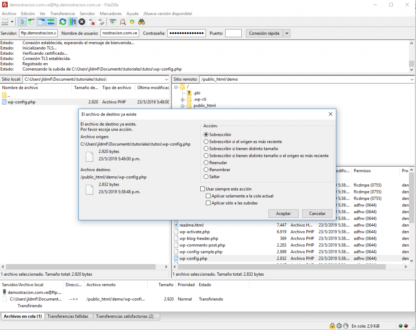Switch to Transferencias fallidas tab
The image size is (416, 330).
[x=69, y=316]
